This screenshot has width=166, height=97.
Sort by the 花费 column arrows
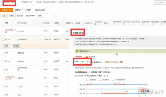pos(108,23)
